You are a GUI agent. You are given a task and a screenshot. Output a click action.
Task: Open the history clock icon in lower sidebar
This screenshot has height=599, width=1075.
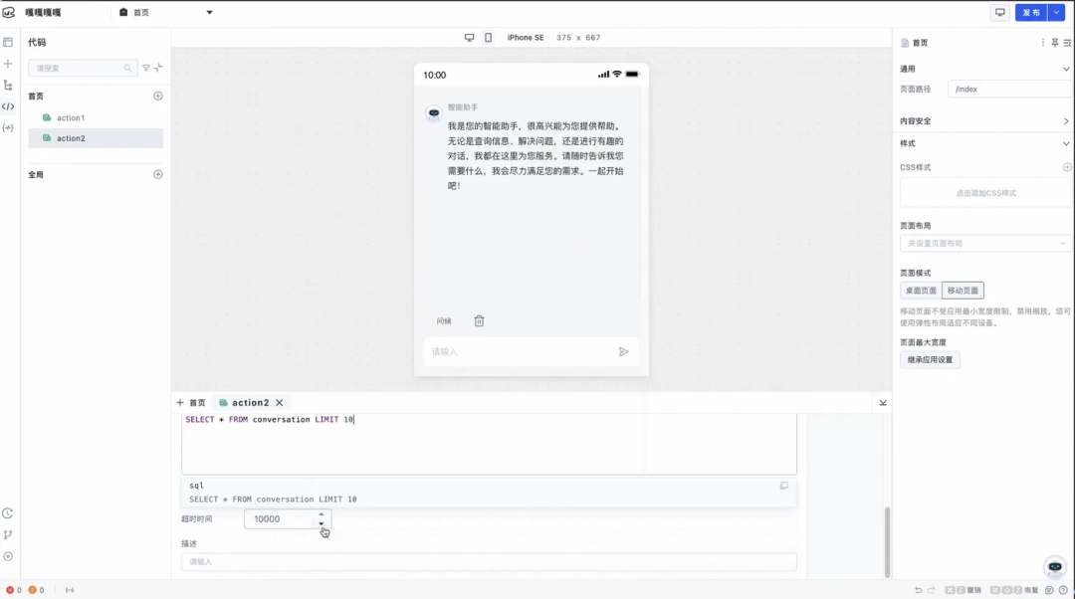(x=8, y=512)
